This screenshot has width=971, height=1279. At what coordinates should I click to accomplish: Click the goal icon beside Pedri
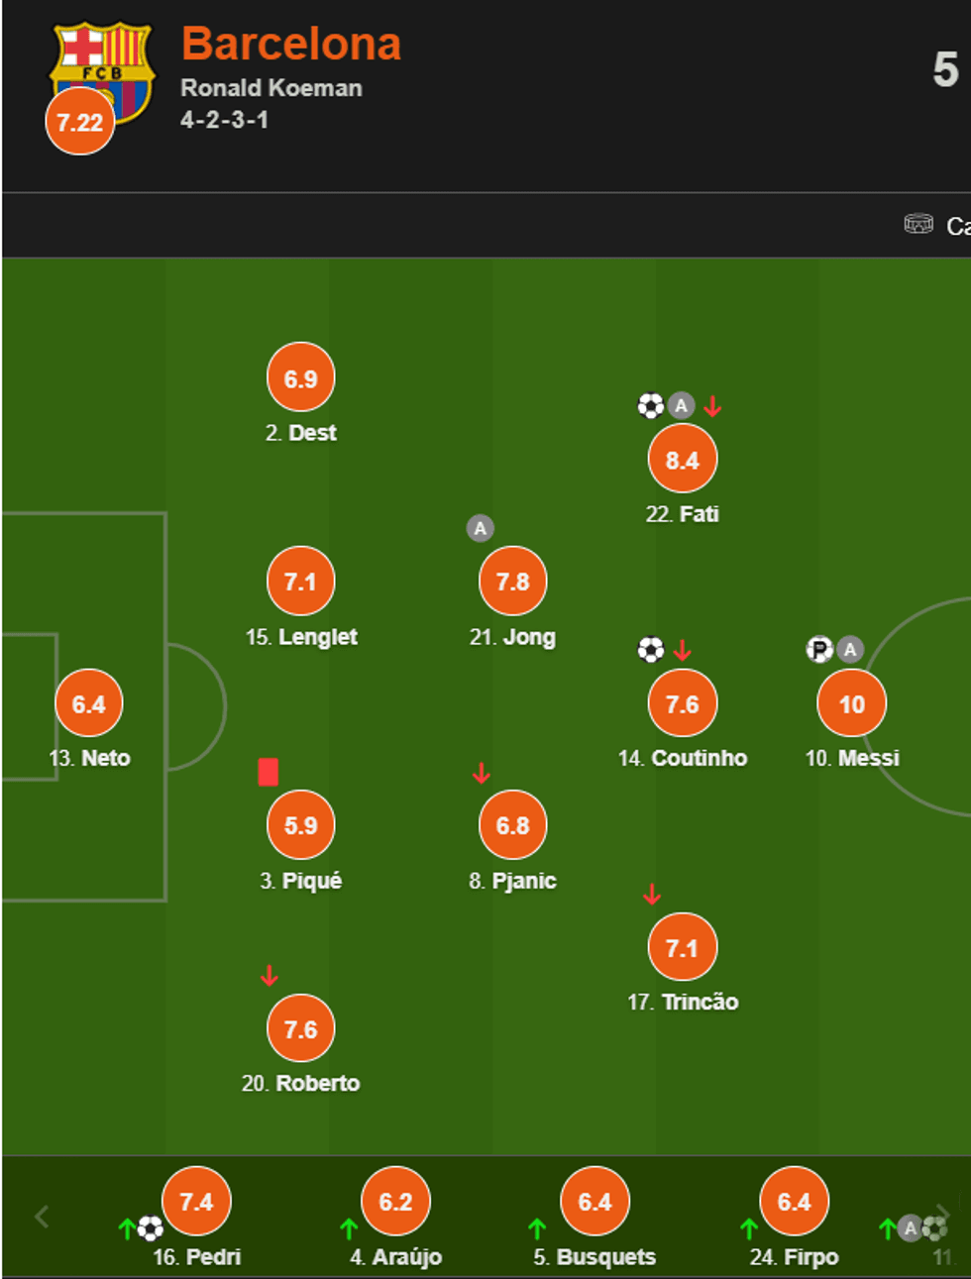151,1228
